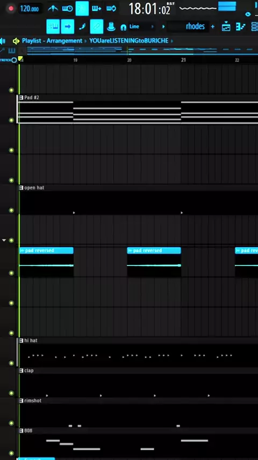Click the playlist menu icon before speaker
258x460 pixels.
point(3,41)
